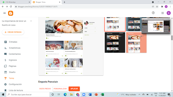Select the salmon pink theme variant thumbnail
The width and height of the screenshot is (173, 97).
click(136, 42)
